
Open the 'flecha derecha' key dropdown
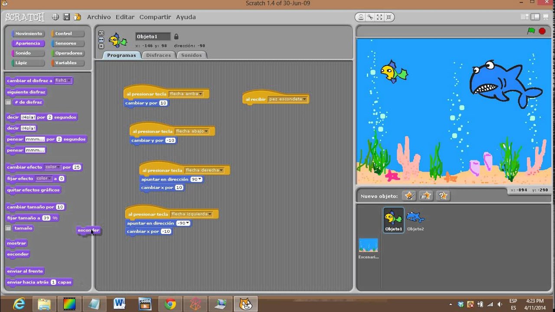pyautogui.click(x=204, y=170)
